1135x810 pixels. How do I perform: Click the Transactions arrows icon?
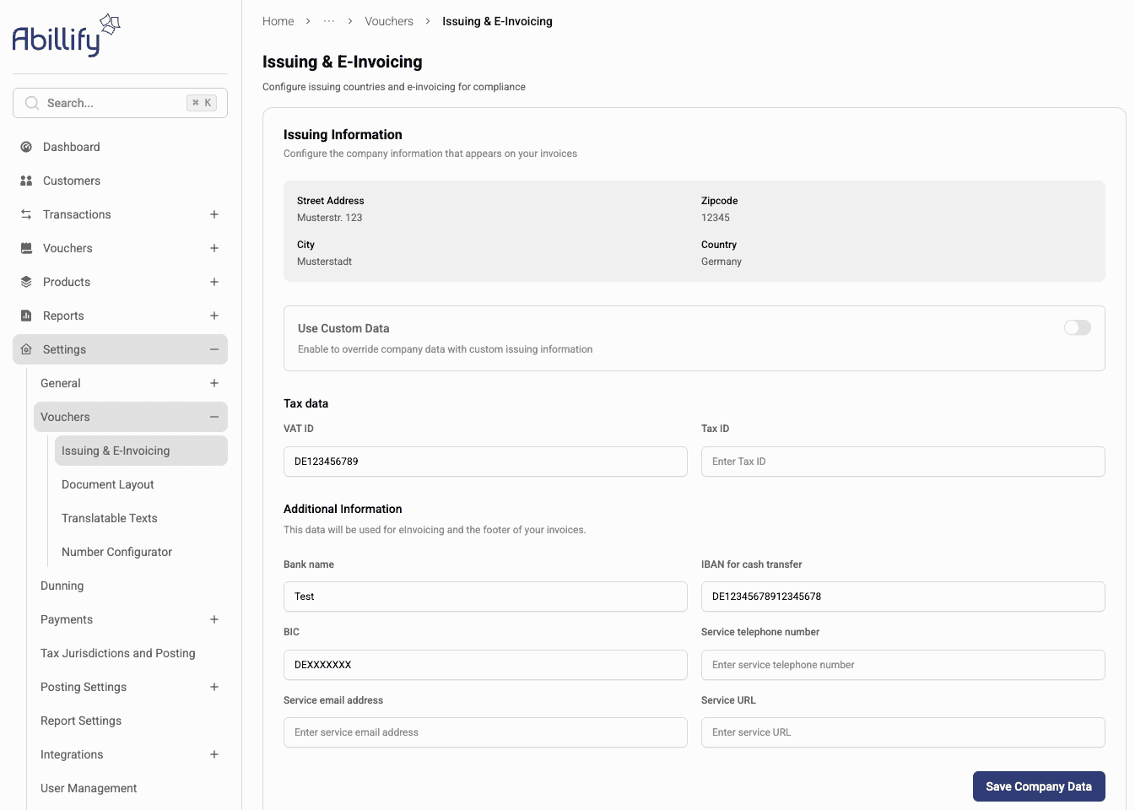coord(26,214)
